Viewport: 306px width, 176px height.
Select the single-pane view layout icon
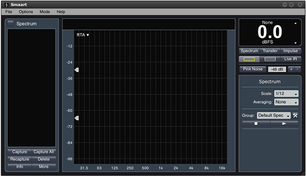tap(249, 59)
